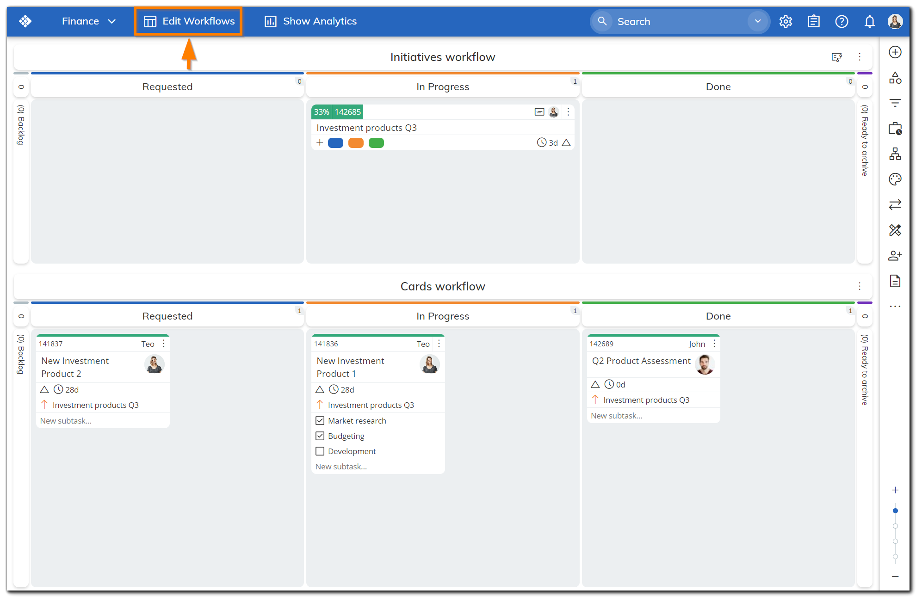Click the notifications bell icon
922x603 pixels.
(870, 21)
